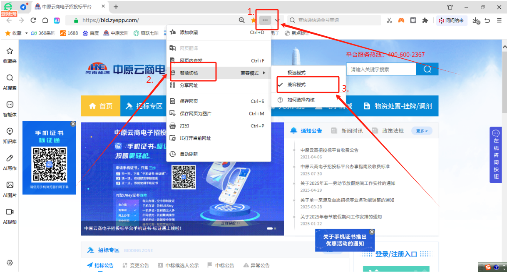Image resolution: width=507 pixels, height=272 pixels.
Task: Open the 中原云商招投标平台收费公告 notice
Action: 329,150
